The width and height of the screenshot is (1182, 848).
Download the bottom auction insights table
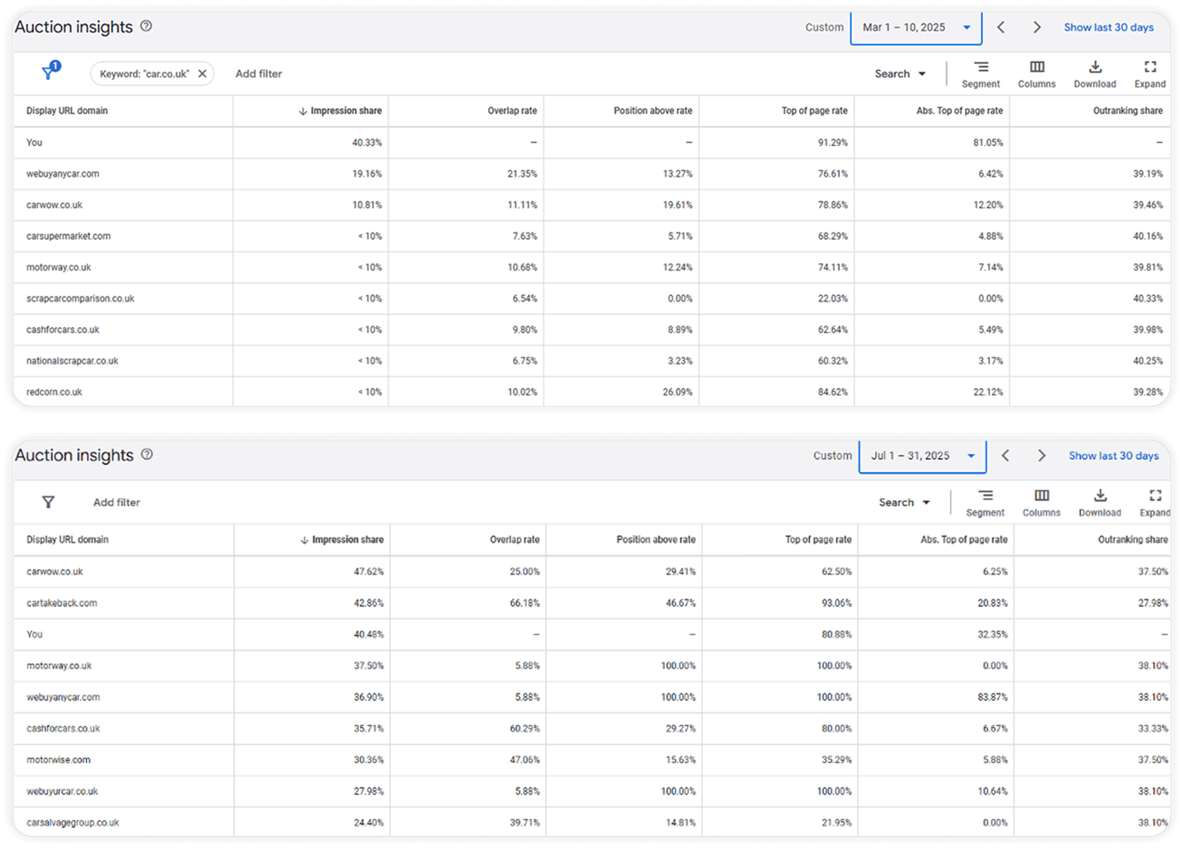click(x=1100, y=503)
